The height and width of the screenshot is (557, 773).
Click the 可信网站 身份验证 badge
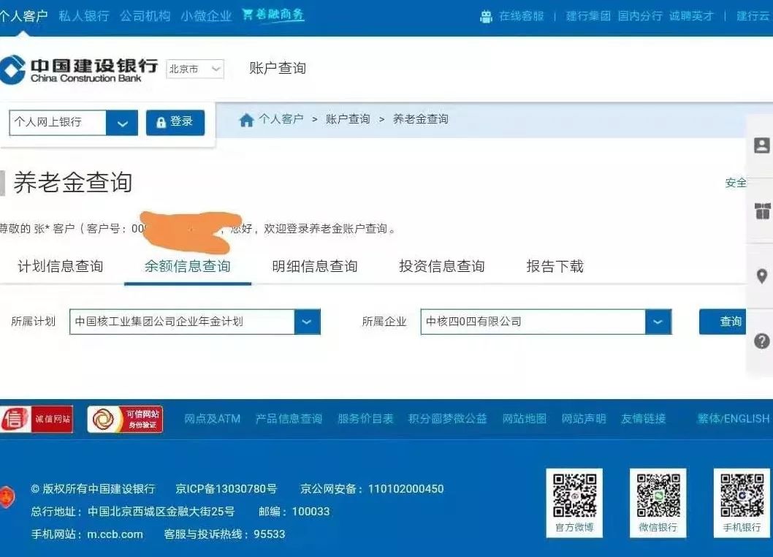click(125, 419)
